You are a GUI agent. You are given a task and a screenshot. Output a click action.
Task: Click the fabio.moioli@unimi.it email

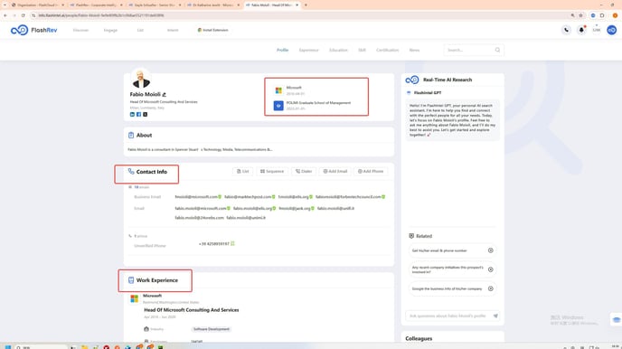pos(246,218)
